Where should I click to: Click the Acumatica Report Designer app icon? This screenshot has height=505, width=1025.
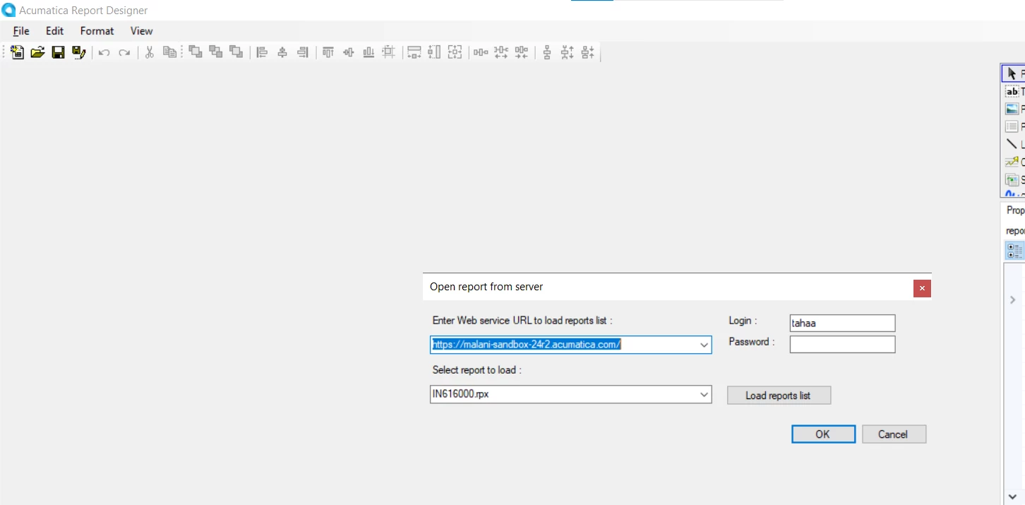(9, 11)
